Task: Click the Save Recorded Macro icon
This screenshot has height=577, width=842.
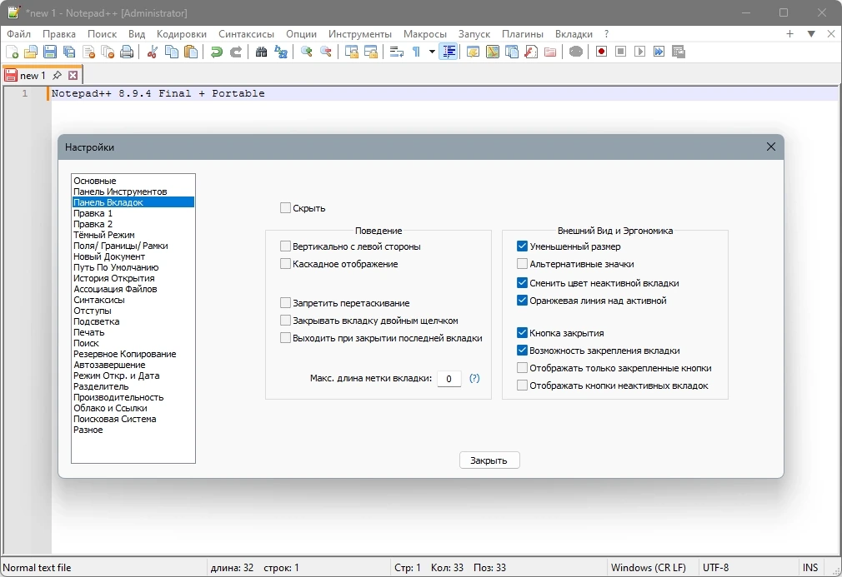Action: [679, 52]
